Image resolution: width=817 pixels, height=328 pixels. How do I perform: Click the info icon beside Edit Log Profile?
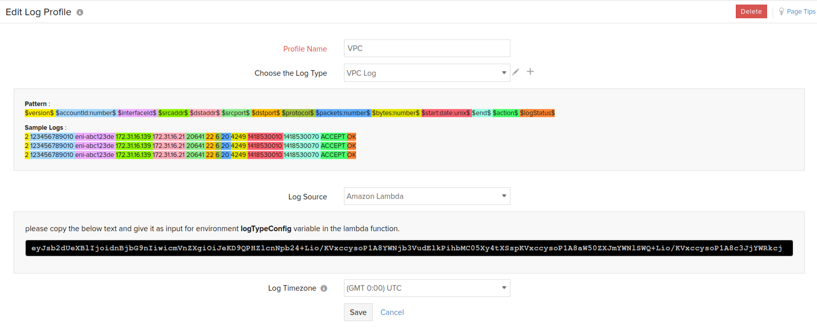pyautogui.click(x=80, y=13)
